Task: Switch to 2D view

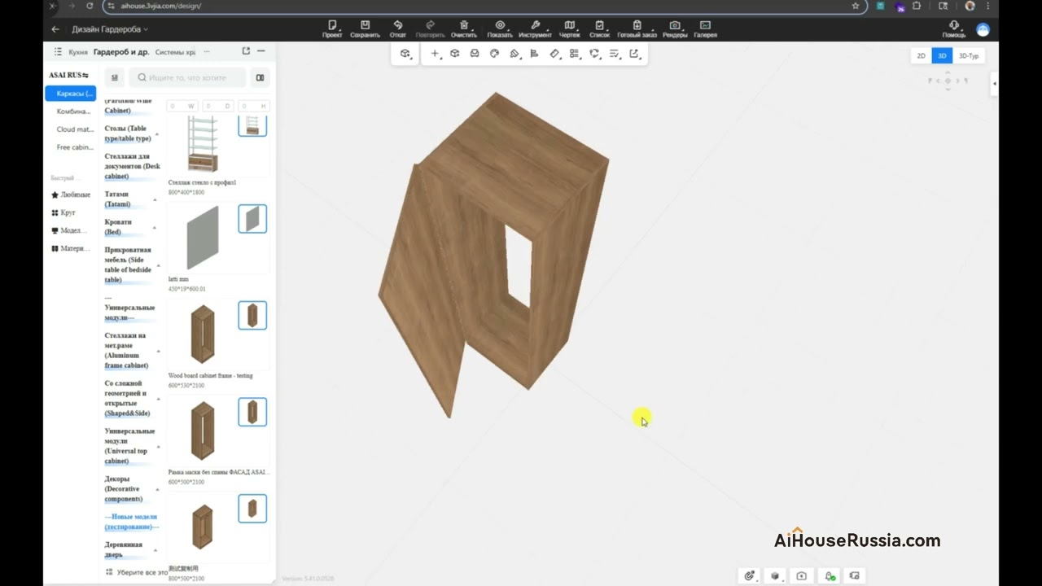Action: [921, 56]
